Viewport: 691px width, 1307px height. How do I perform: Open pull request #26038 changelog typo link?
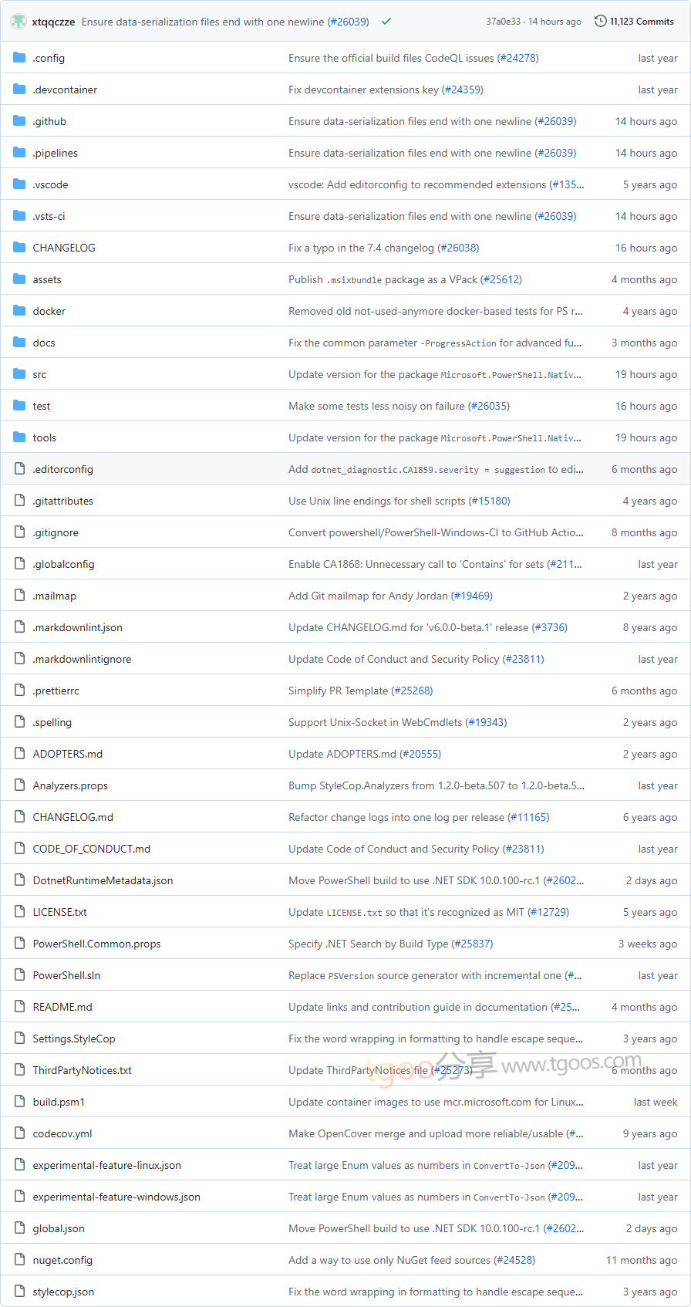[x=458, y=248]
